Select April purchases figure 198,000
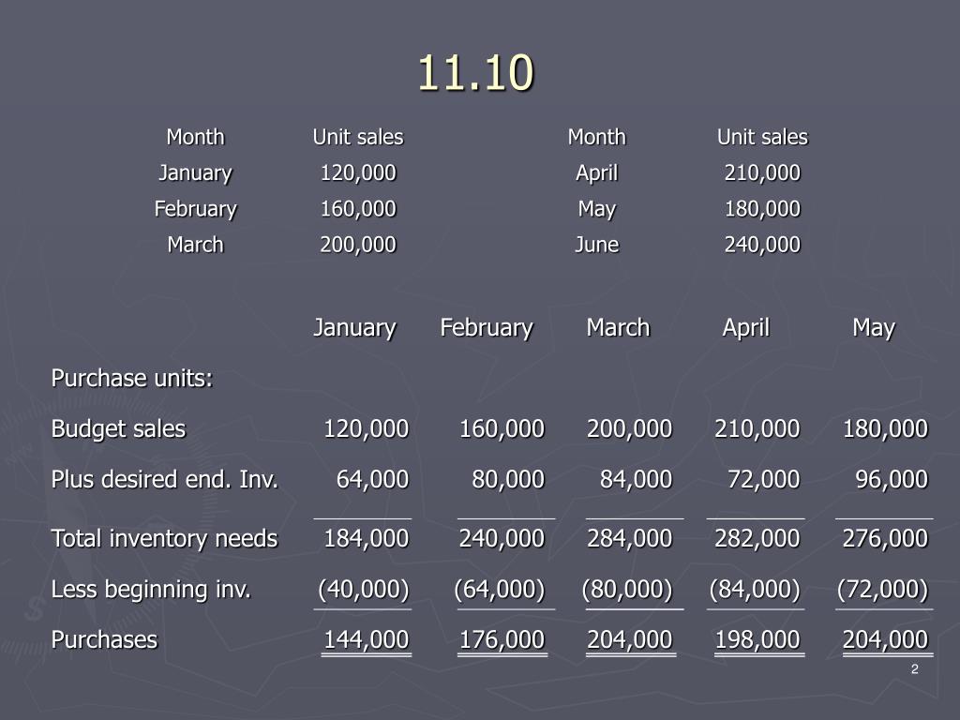The image size is (960, 720). pyautogui.click(x=757, y=639)
